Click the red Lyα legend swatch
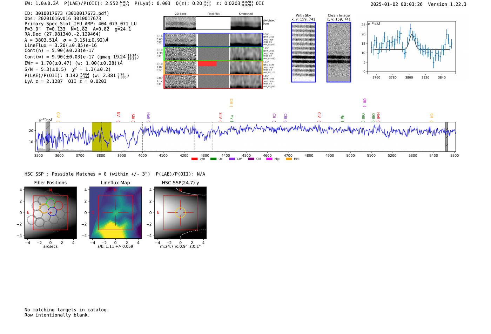 (x=195, y=159)
